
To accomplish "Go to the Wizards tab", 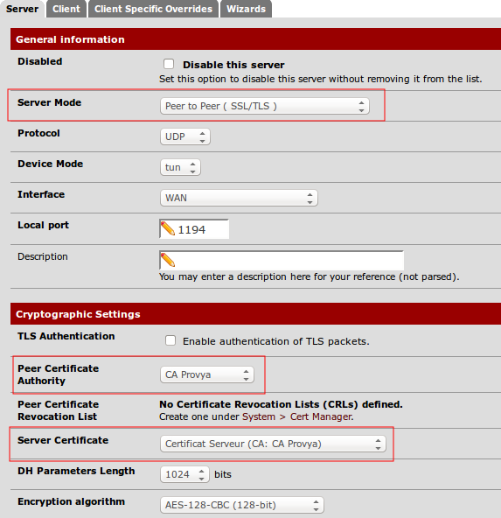I will 246,9.
